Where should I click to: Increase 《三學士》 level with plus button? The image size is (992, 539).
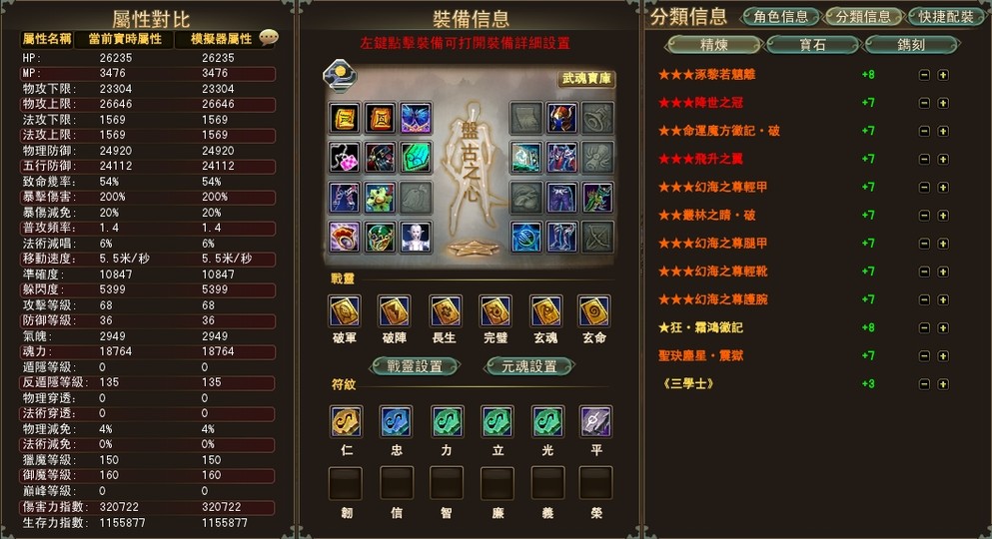click(x=943, y=383)
